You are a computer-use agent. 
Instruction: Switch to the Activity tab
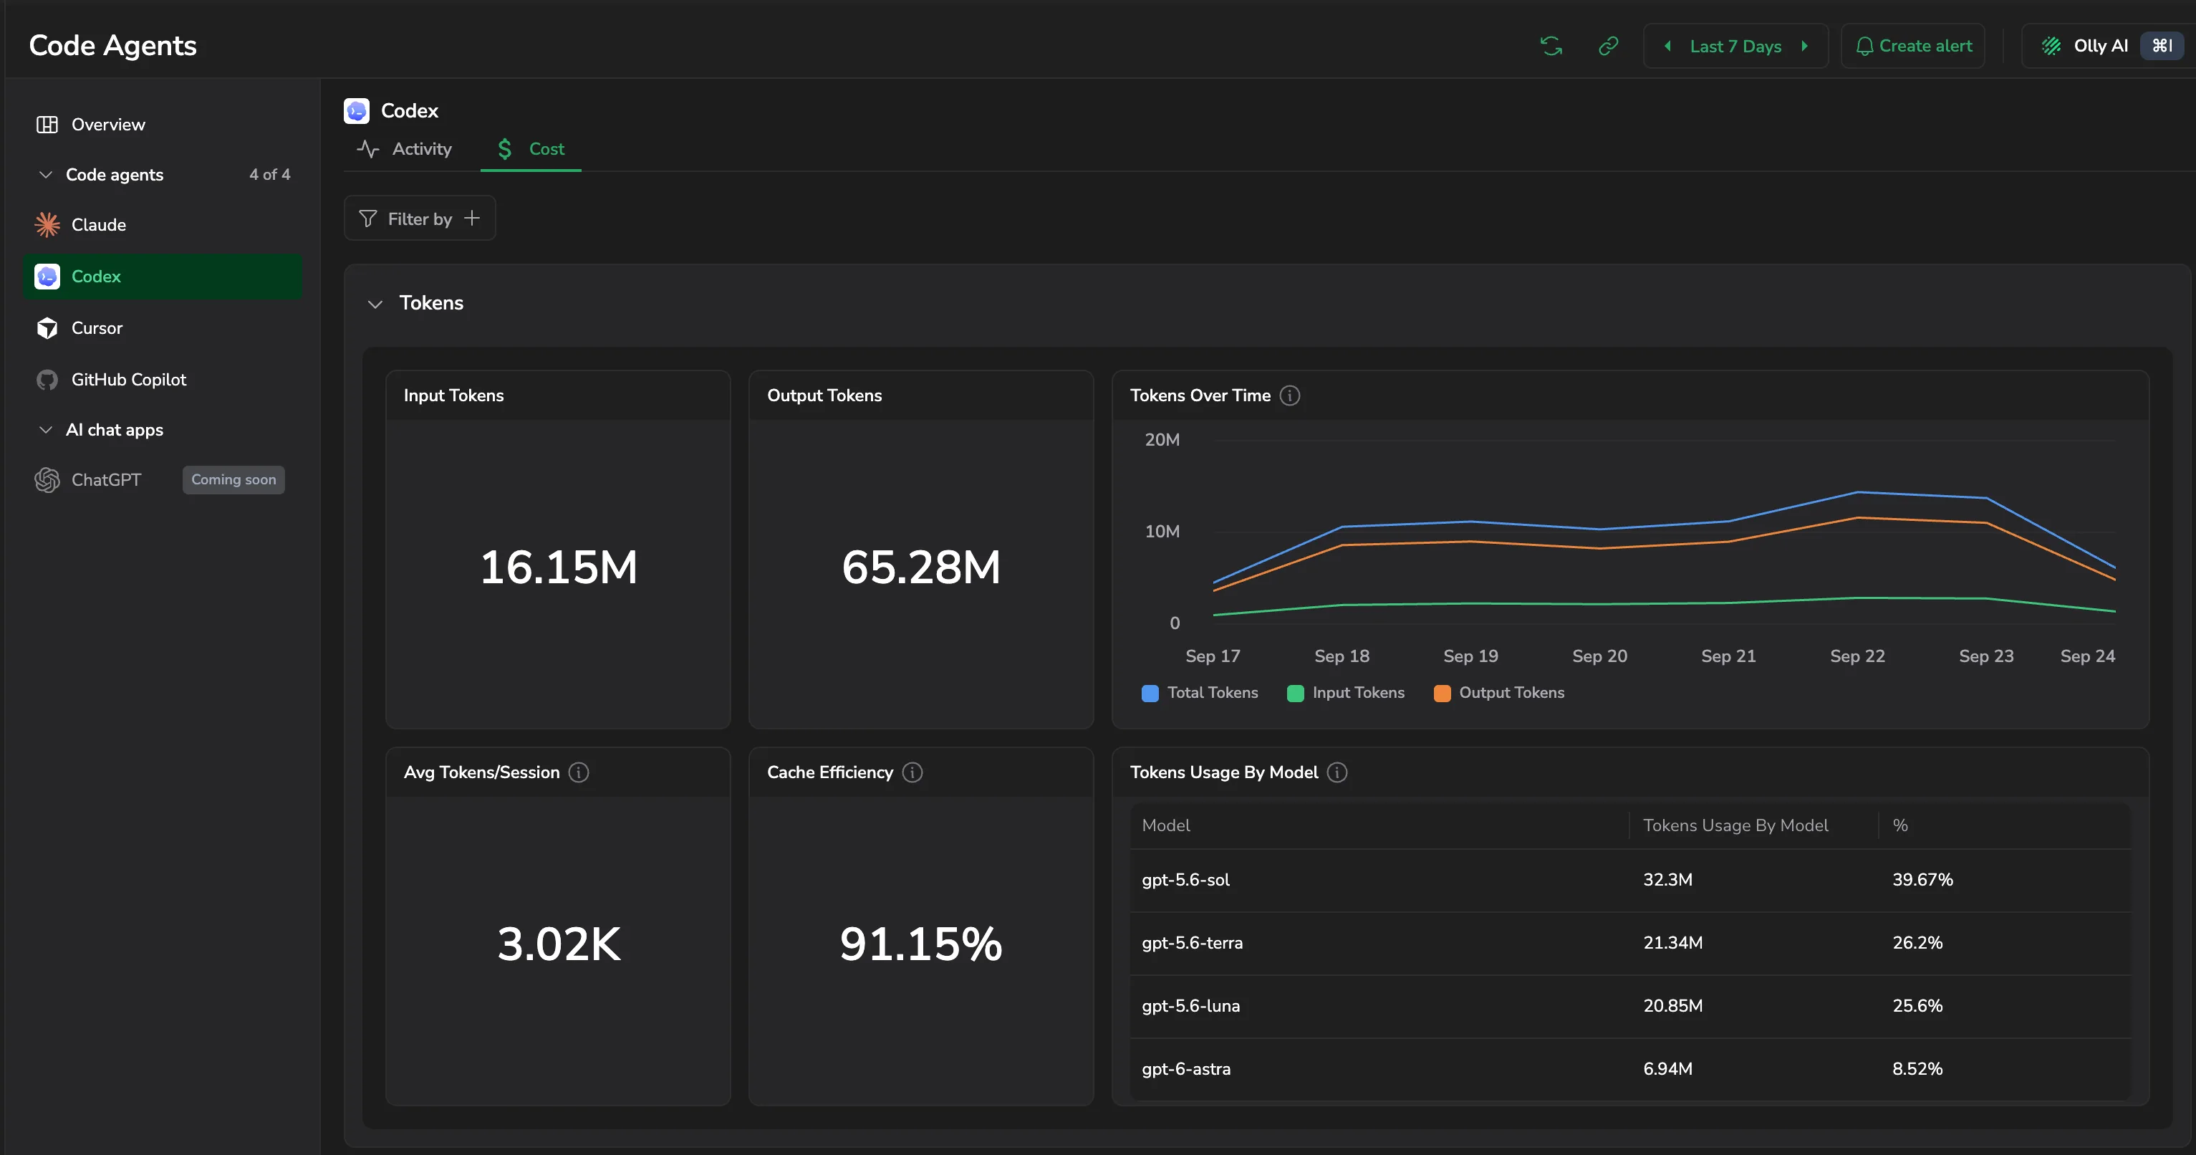tap(405, 149)
